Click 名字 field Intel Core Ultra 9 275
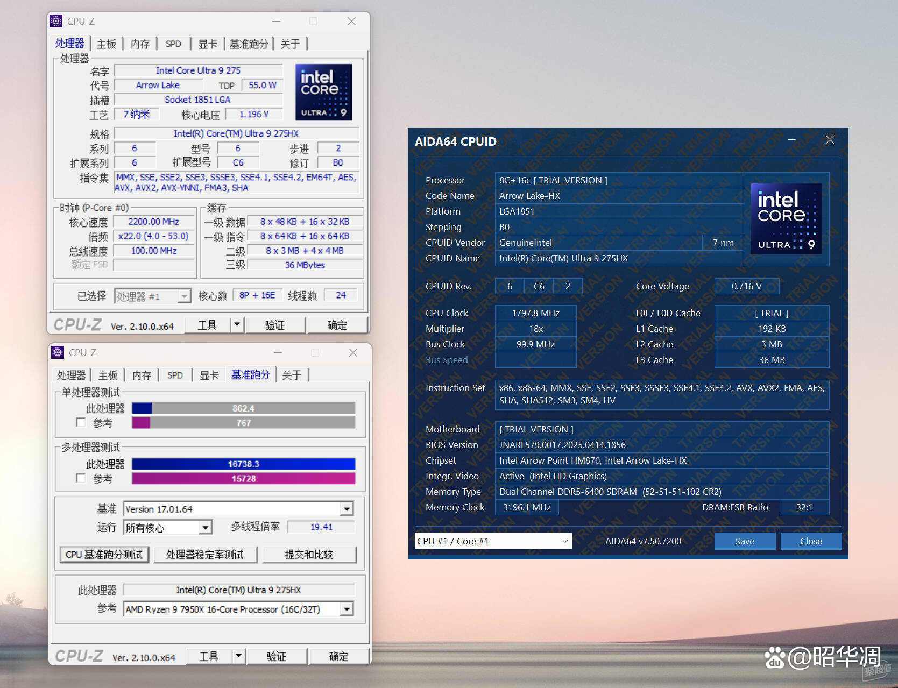The width and height of the screenshot is (898, 688). [x=198, y=70]
